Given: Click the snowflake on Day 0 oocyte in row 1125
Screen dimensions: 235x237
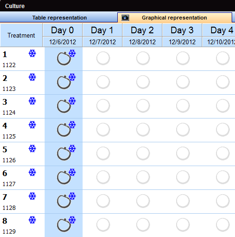Looking at the screenshot, I should (x=72, y=125).
